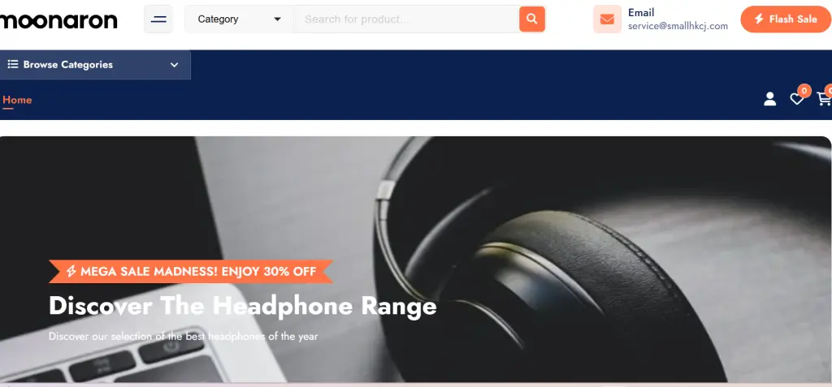Open the Browse Categories menu
This screenshot has height=387, width=832.
click(95, 65)
